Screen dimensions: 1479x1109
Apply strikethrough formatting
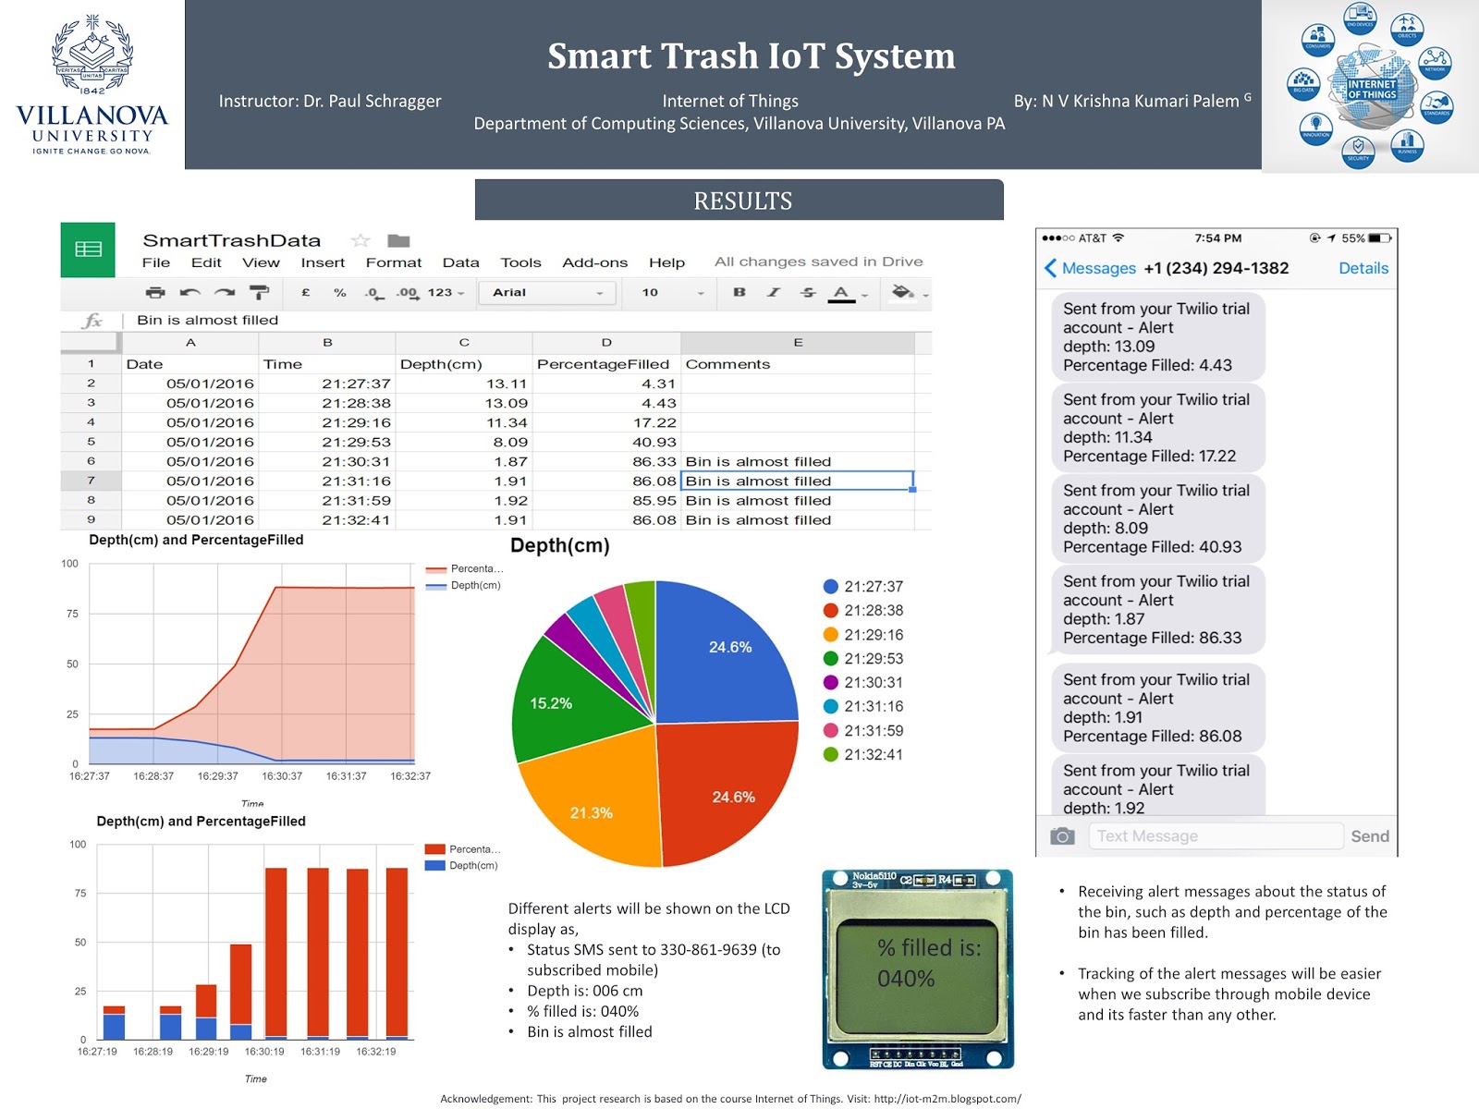point(807,292)
